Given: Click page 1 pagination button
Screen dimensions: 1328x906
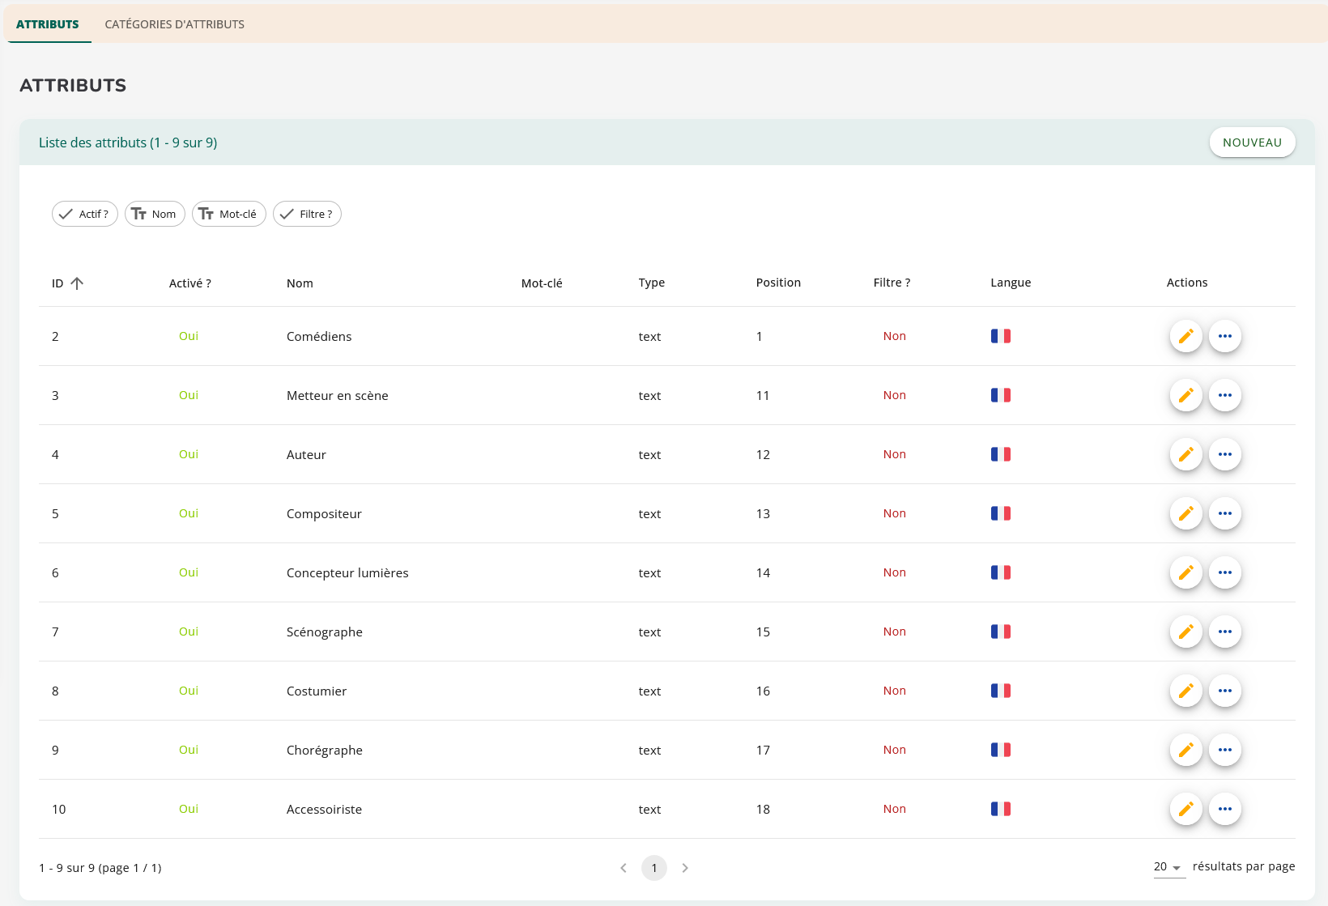Looking at the screenshot, I should point(654,868).
